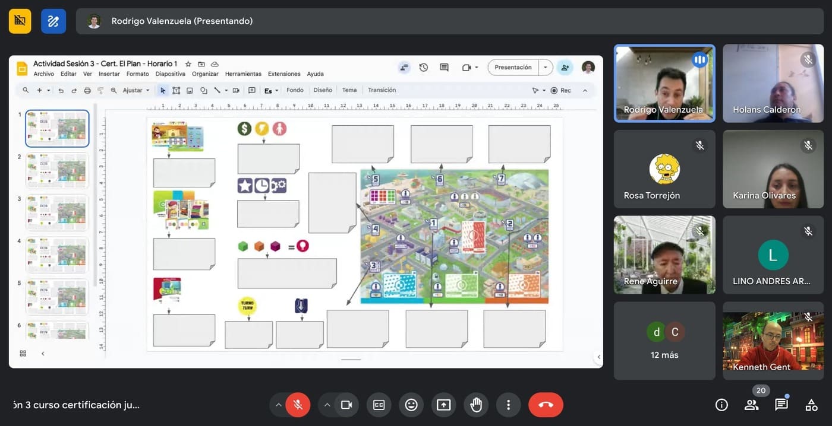Select slide 4 thumbnail in filmstrip
Image resolution: width=832 pixels, height=426 pixels.
[x=57, y=255]
